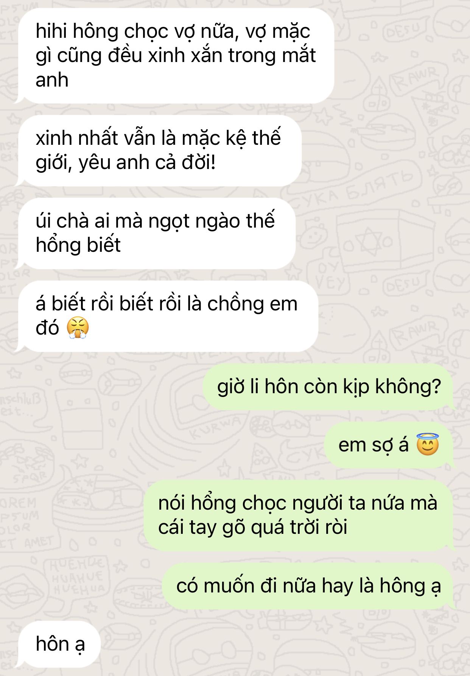The width and height of the screenshot is (470, 676).
Task: Click the word 'đời!' in the second message
Action: click(x=199, y=163)
